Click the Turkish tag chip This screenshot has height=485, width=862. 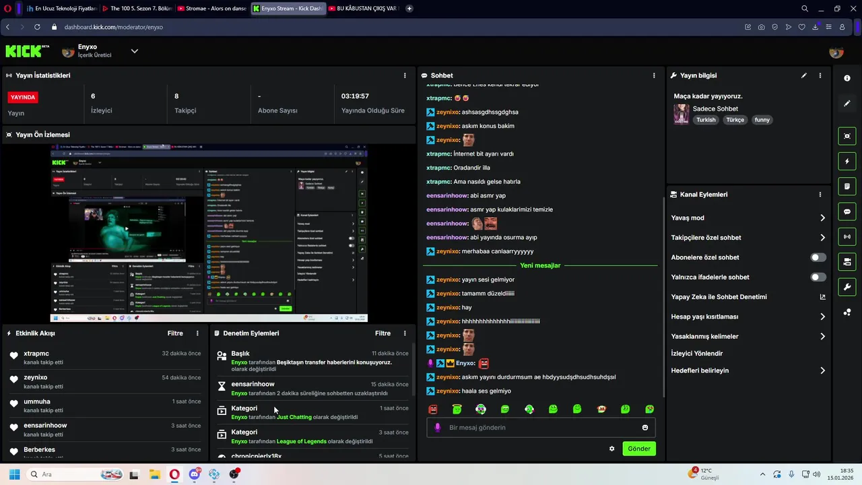pos(706,120)
